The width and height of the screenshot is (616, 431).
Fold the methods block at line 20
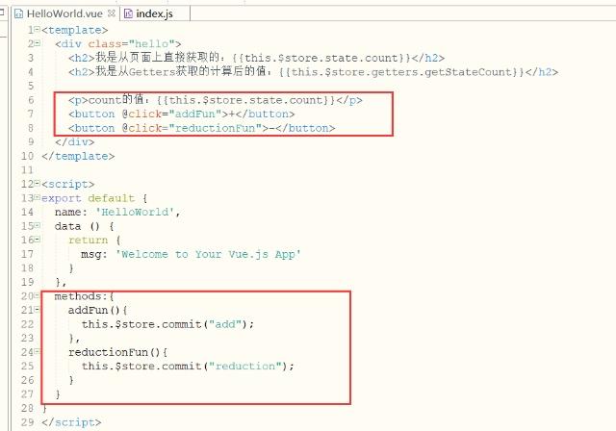click(x=37, y=295)
